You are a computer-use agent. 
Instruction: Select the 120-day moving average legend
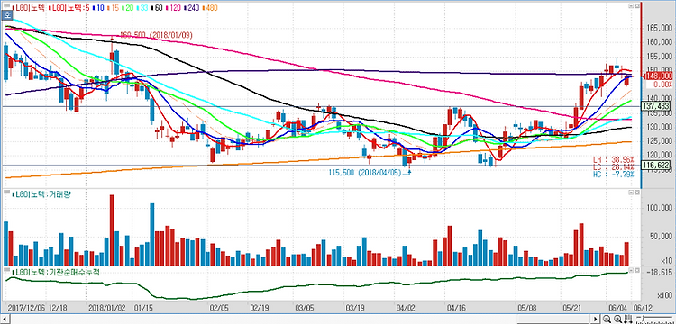(173, 8)
